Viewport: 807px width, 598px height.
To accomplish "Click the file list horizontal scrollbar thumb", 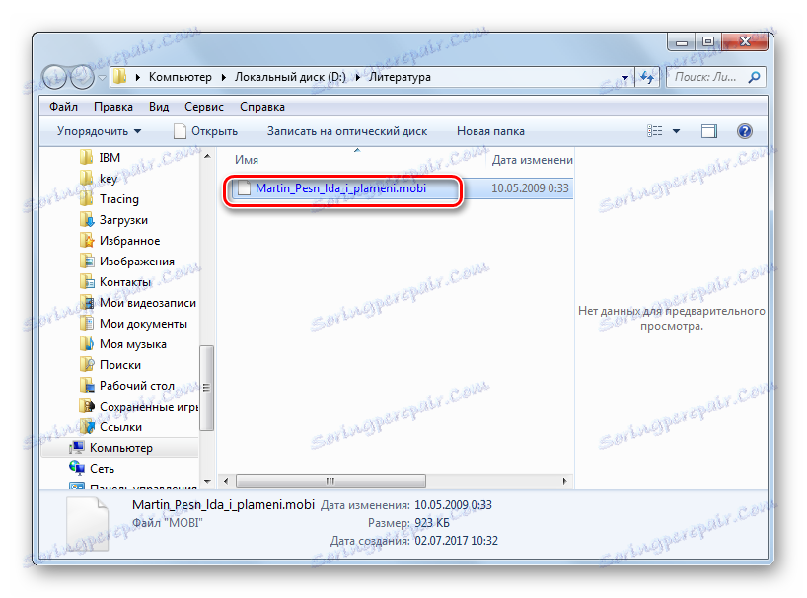I will coord(330,481).
